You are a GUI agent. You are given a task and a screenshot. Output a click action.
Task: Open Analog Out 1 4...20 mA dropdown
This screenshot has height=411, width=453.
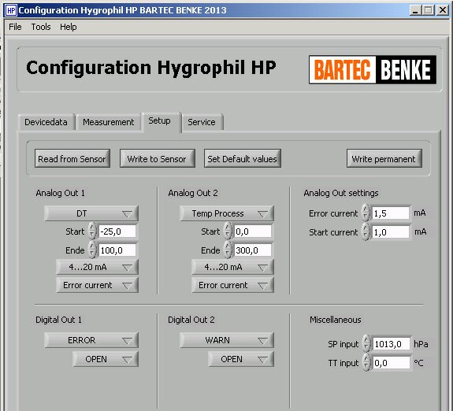[97, 267]
